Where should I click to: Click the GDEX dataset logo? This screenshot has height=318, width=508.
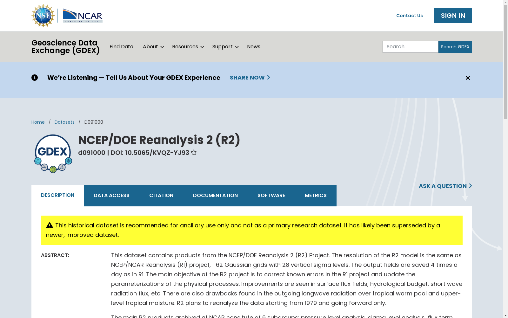(x=53, y=154)
